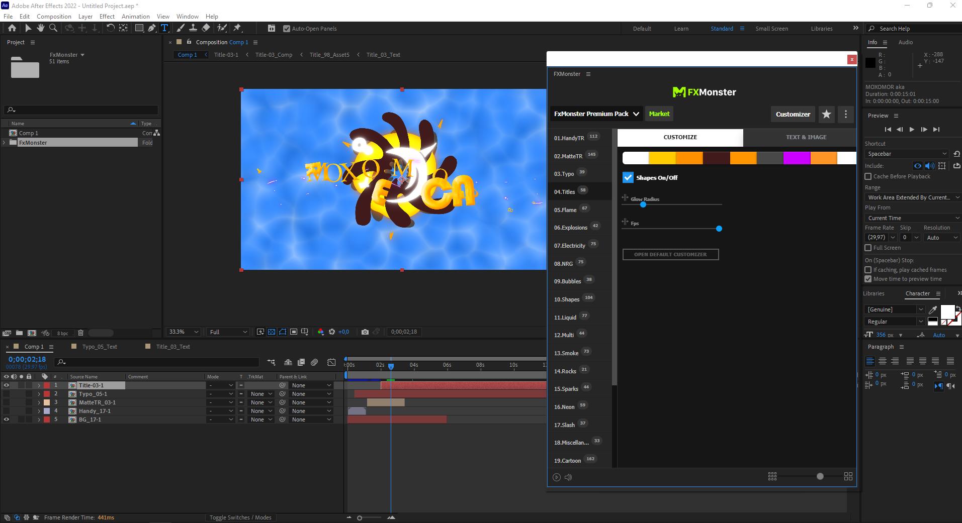Image resolution: width=962 pixels, height=523 pixels.
Task: Open FxMonster Premium Pack dropdown
Action: (x=596, y=114)
